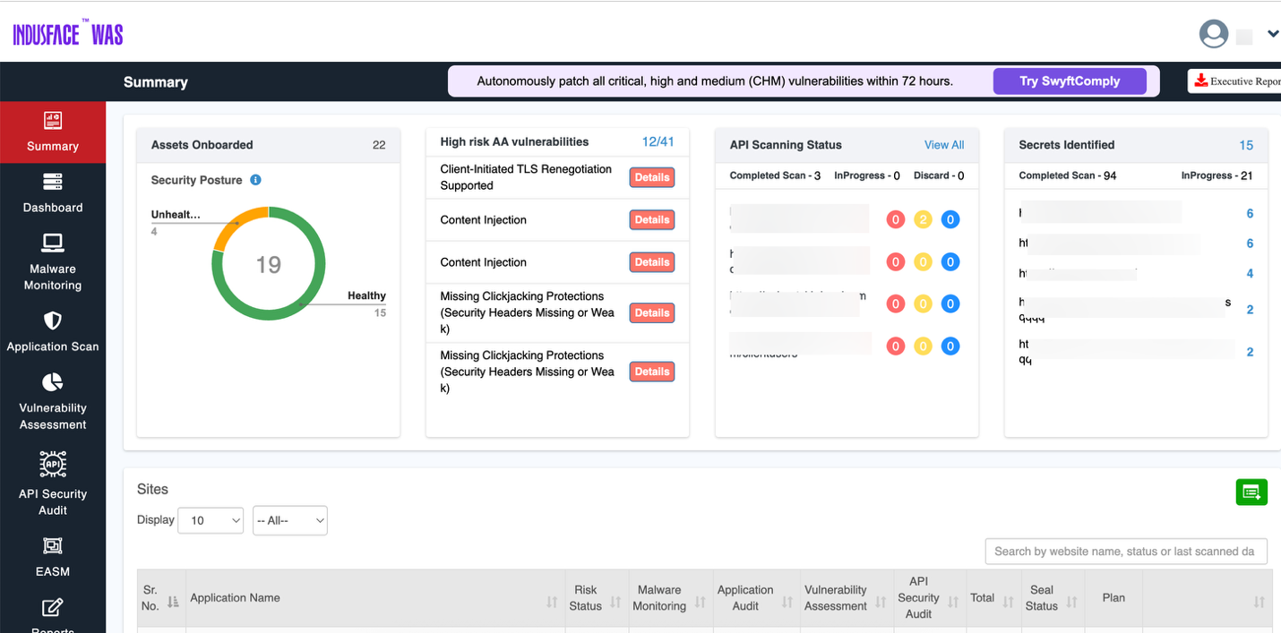Viewport: 1281px width, 633px height.
Task: Go to Dashboard in the sidebar
Action: coord(53,182)
